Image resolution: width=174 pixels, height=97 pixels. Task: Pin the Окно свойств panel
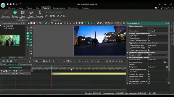167,23
